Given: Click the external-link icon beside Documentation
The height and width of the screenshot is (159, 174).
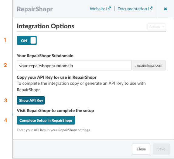Looking at the screenshot, I should (150, 9).
